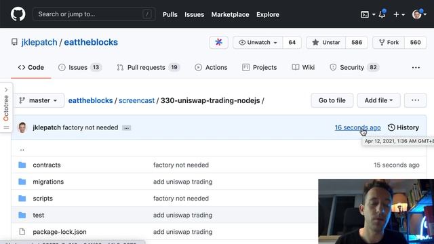The width and height of the screenshot is (434, 244).
Task: Open the plus create-new dropdown
Action: 399,14
